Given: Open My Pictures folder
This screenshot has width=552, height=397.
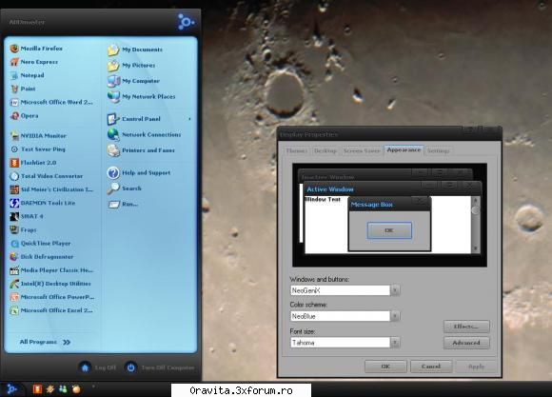Looking at the screenshot, I should [x=131, y=65].
